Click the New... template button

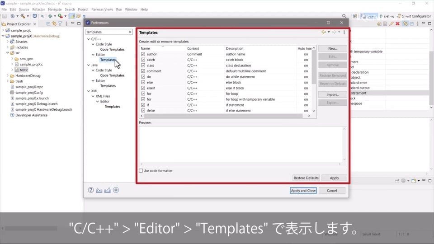pos(332,48)
